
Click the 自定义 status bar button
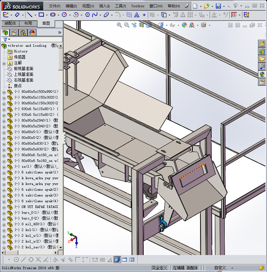[x=220, y=268]
